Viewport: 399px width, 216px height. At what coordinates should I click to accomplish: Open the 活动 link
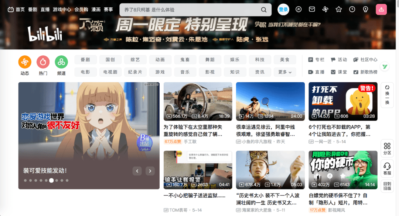pyautogui.click(x=339, y=60)
